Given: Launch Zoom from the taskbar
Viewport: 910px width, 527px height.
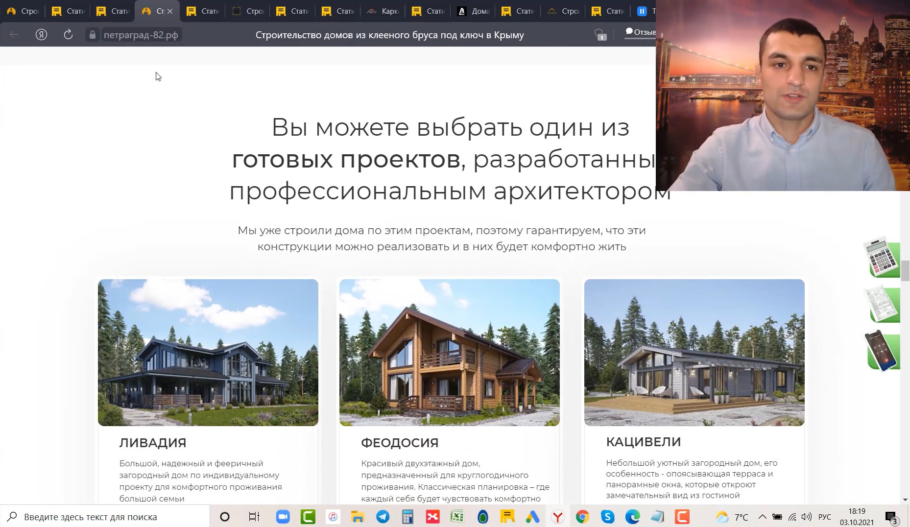Looking at the screenshot, I should (x=283, y=517).
